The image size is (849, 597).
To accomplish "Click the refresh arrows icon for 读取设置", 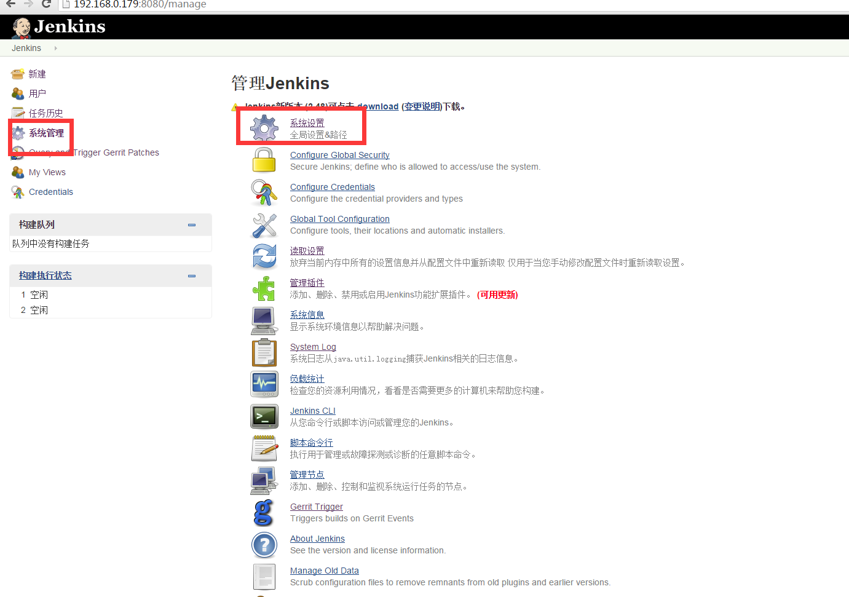I will (x=264, y=256).
